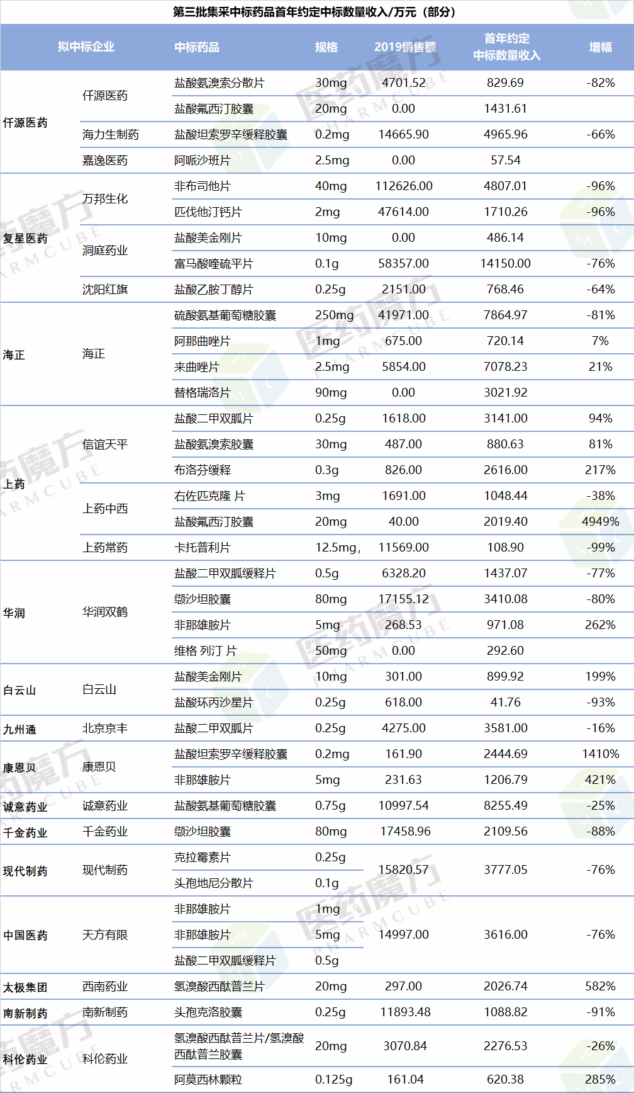Viewport: 634px width, 1093px height.
Task: Click the 285% change cell
Action: 601,1080
